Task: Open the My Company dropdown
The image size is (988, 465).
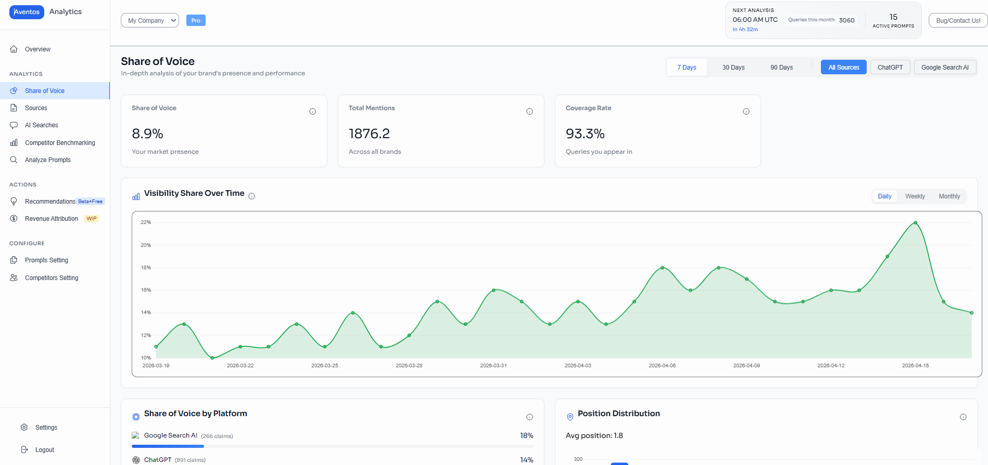Action: [x=150, y=21]
